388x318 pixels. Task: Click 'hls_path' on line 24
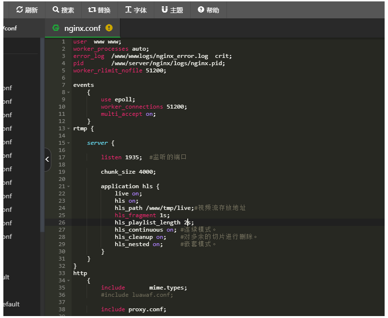128,208
